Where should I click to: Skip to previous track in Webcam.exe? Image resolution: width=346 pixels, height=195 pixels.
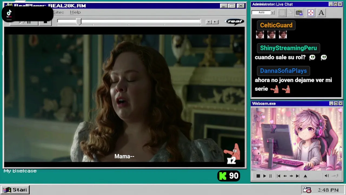click(278, 176)
